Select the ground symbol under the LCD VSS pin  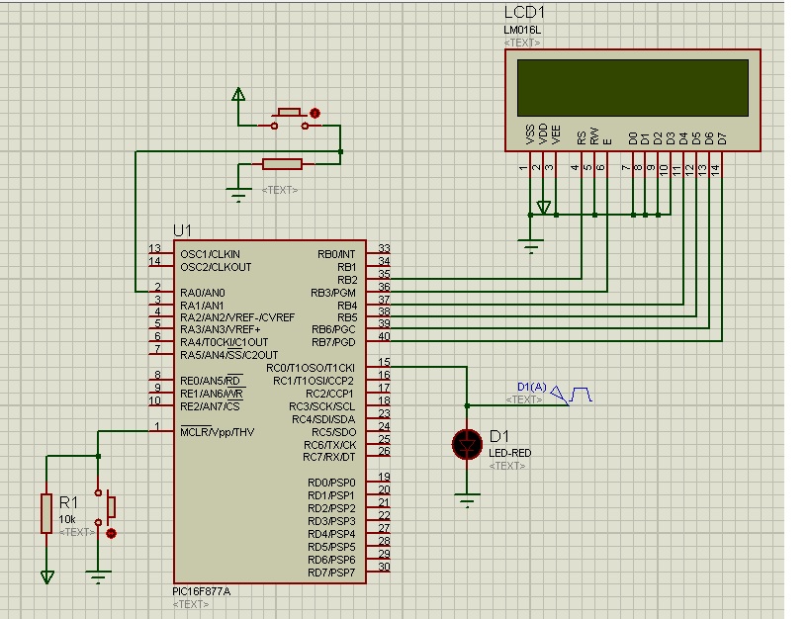(x=531, y=245)
